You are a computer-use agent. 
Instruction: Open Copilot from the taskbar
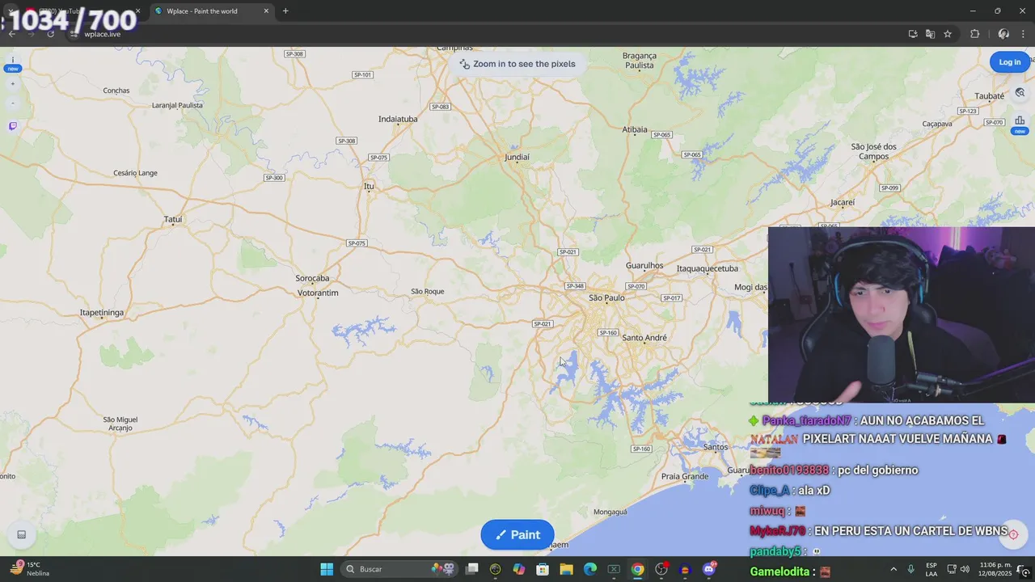tap(519, 569)
